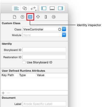Screen dimensions: 102x107
Task: Toggle the Debug area
Action: (52, 8)
